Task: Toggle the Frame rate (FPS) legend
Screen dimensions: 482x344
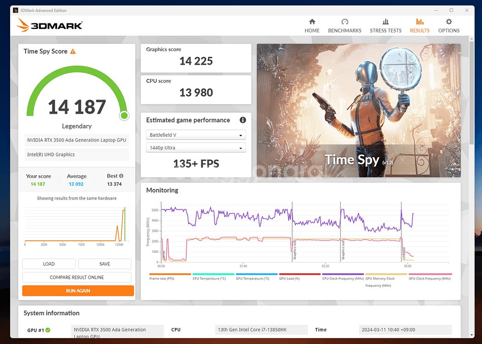Action: 170,277
